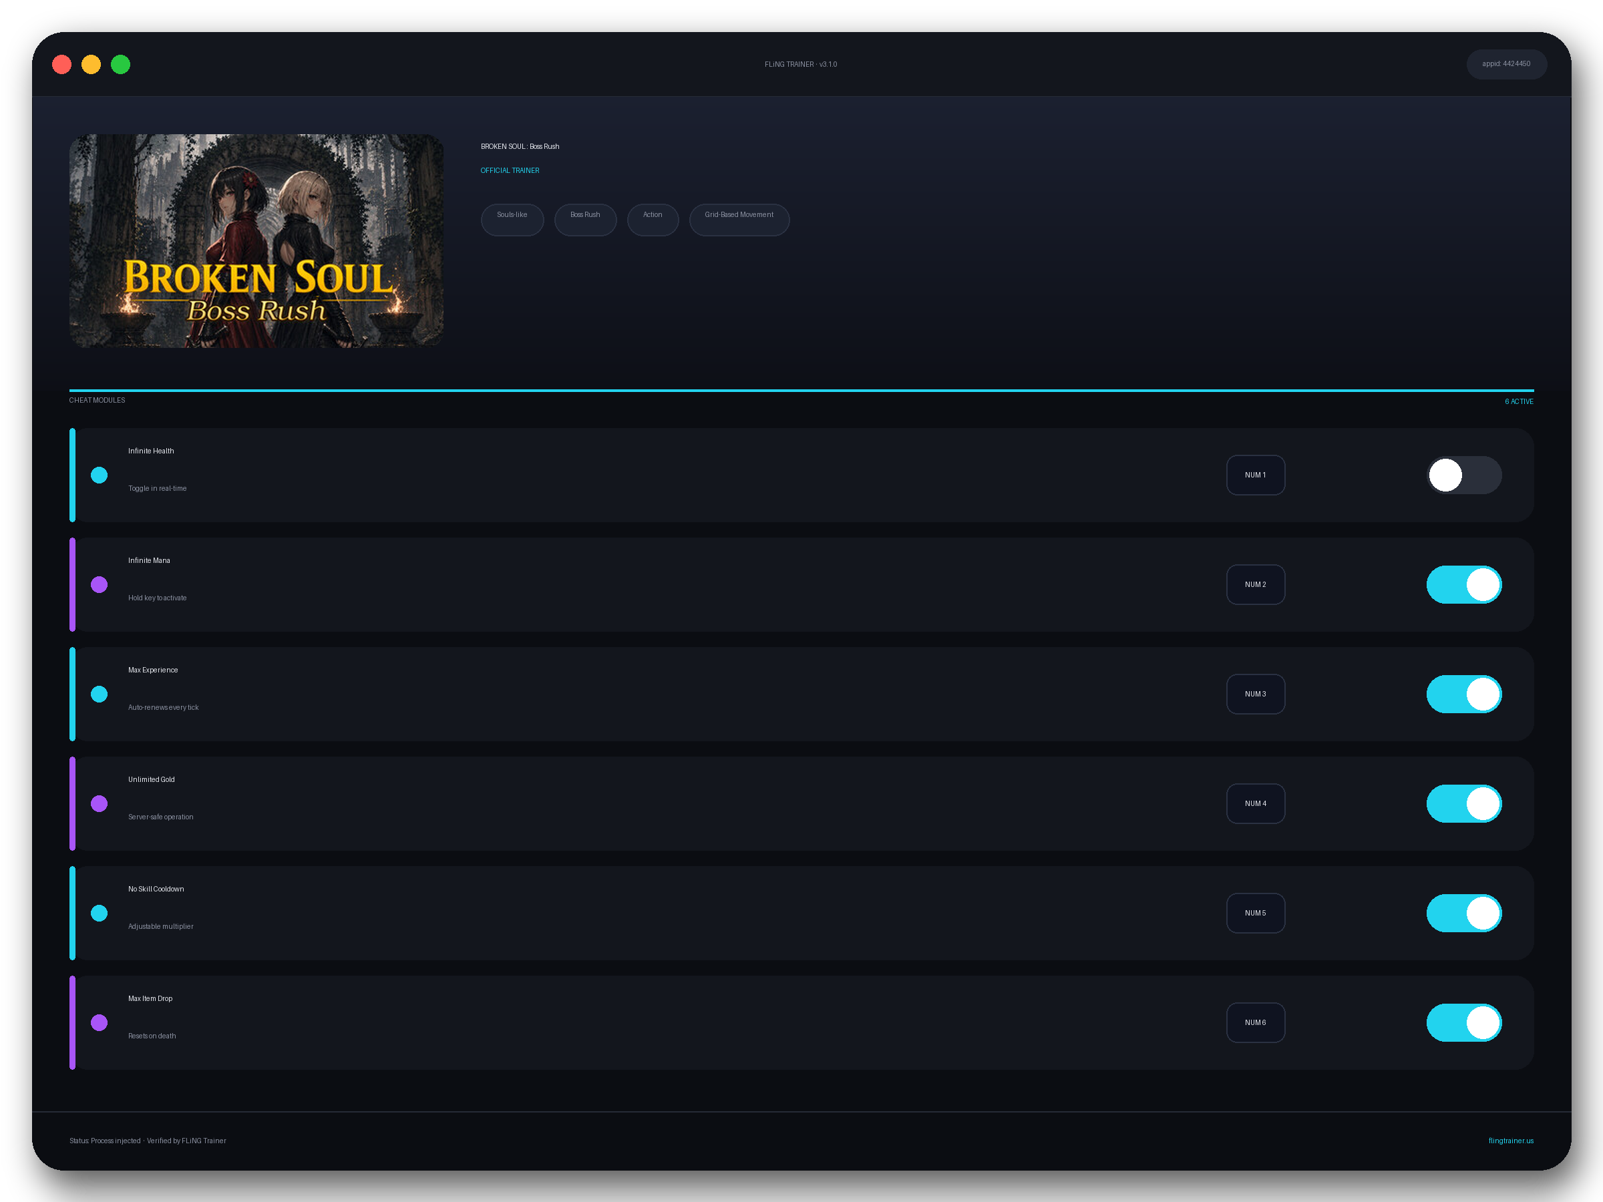Choose the NUM 5 hotkey button

tap(1255, 913)
